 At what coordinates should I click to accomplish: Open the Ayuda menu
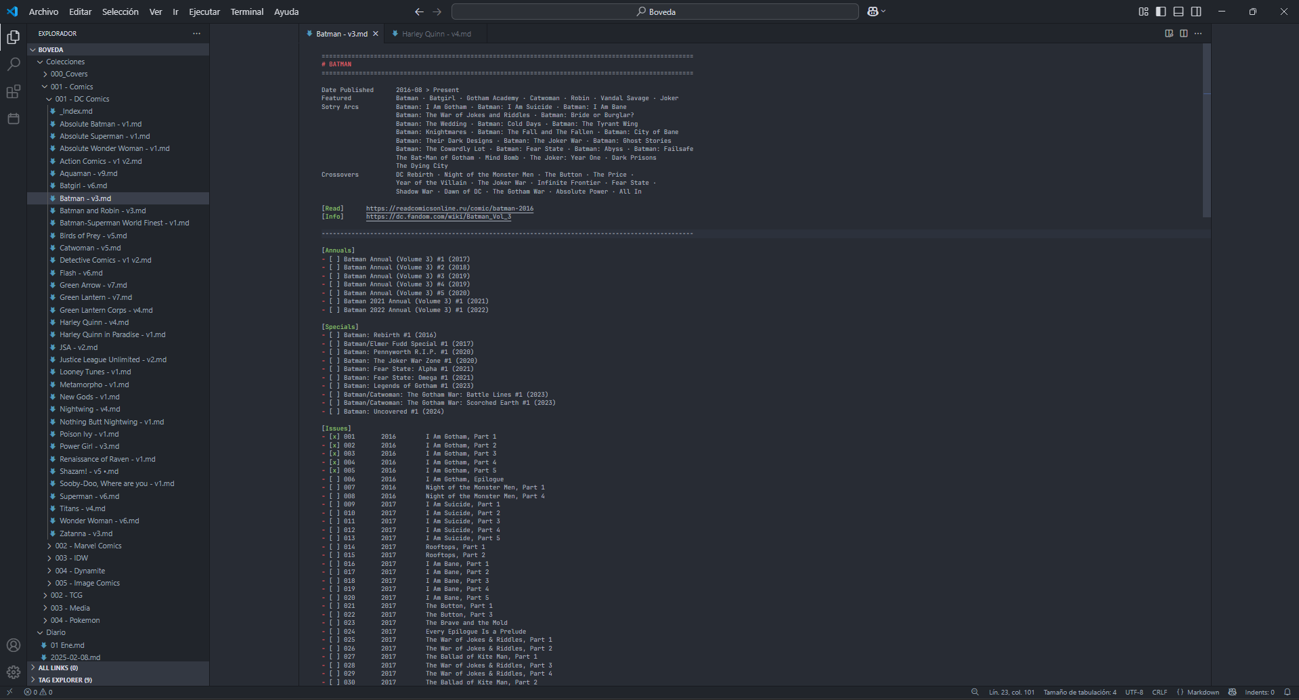[286, 12]
